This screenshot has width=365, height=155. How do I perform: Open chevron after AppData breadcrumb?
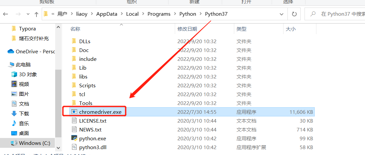tap(122, 14)
